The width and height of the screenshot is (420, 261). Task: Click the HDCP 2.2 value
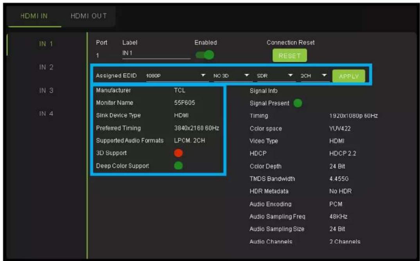pos(343,154)
